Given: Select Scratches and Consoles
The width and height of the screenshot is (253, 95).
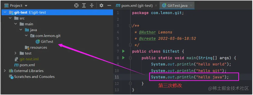Looking at the screenshot, I should 34,77.
